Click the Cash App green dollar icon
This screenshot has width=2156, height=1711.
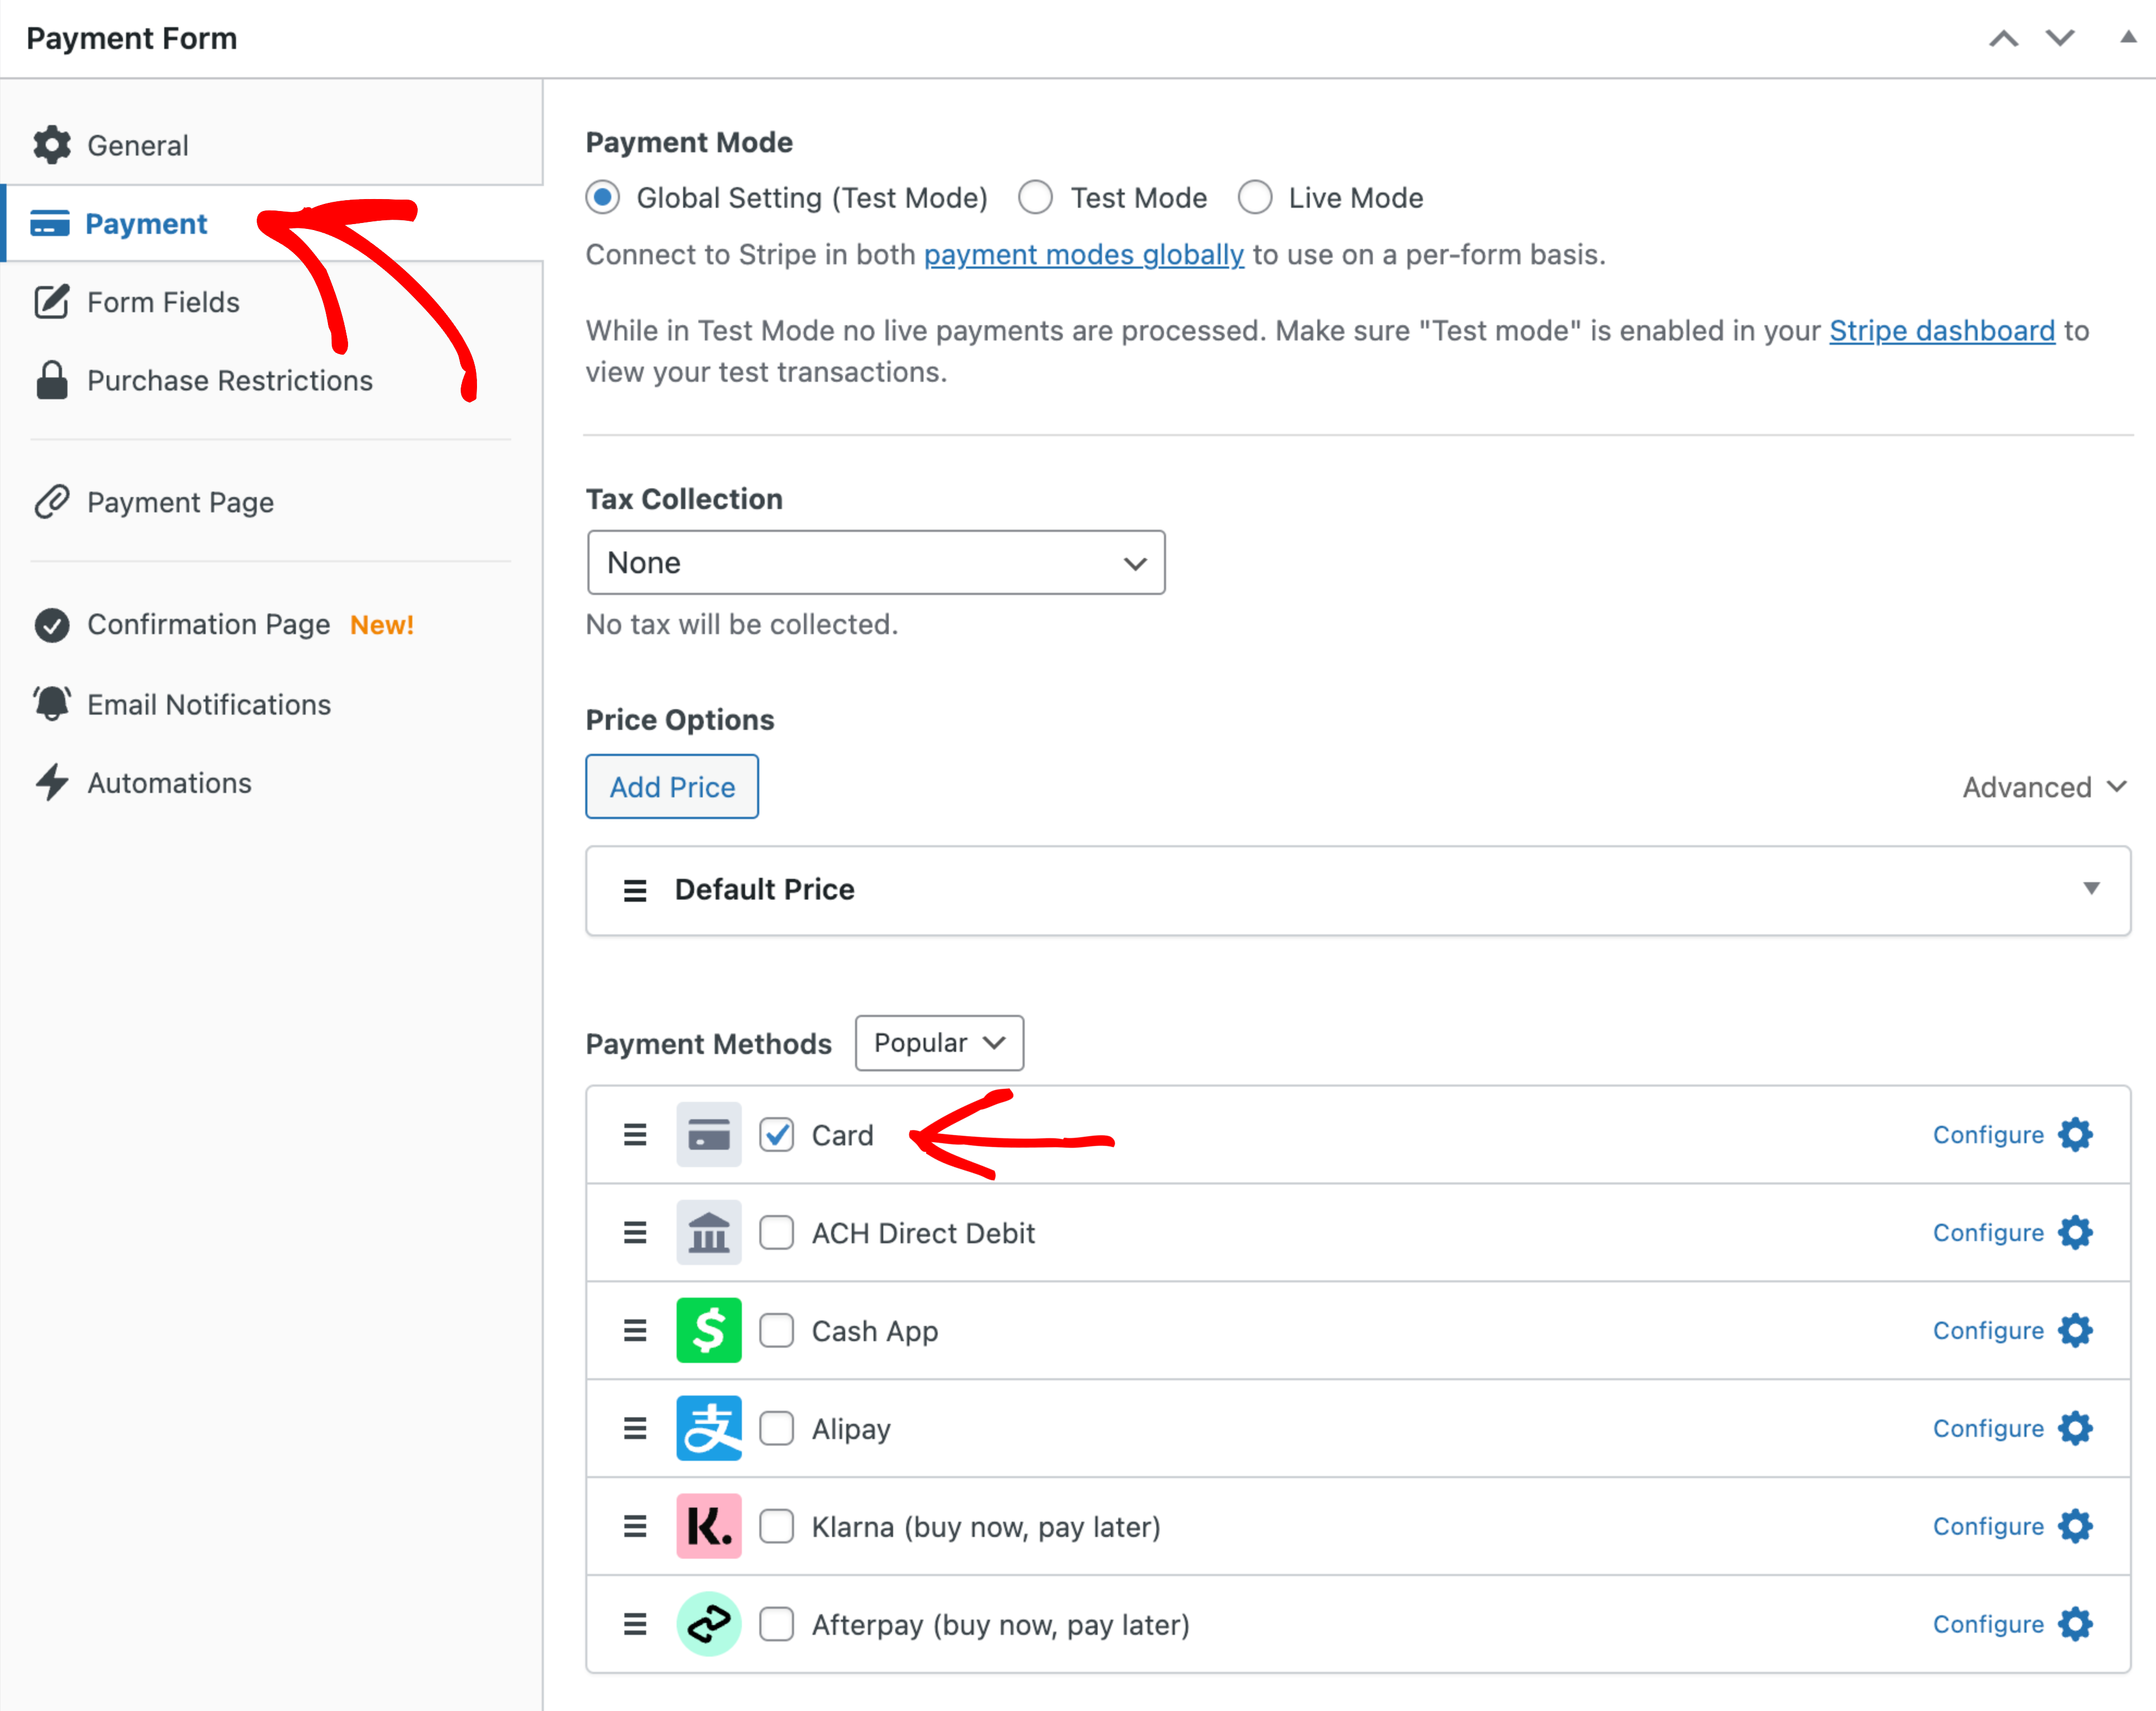pos(708,1330)
